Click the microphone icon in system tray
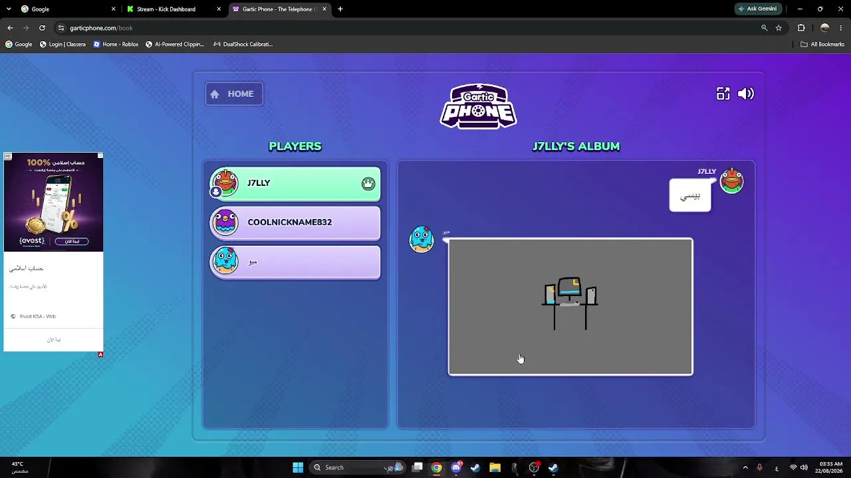 (759, 467)
